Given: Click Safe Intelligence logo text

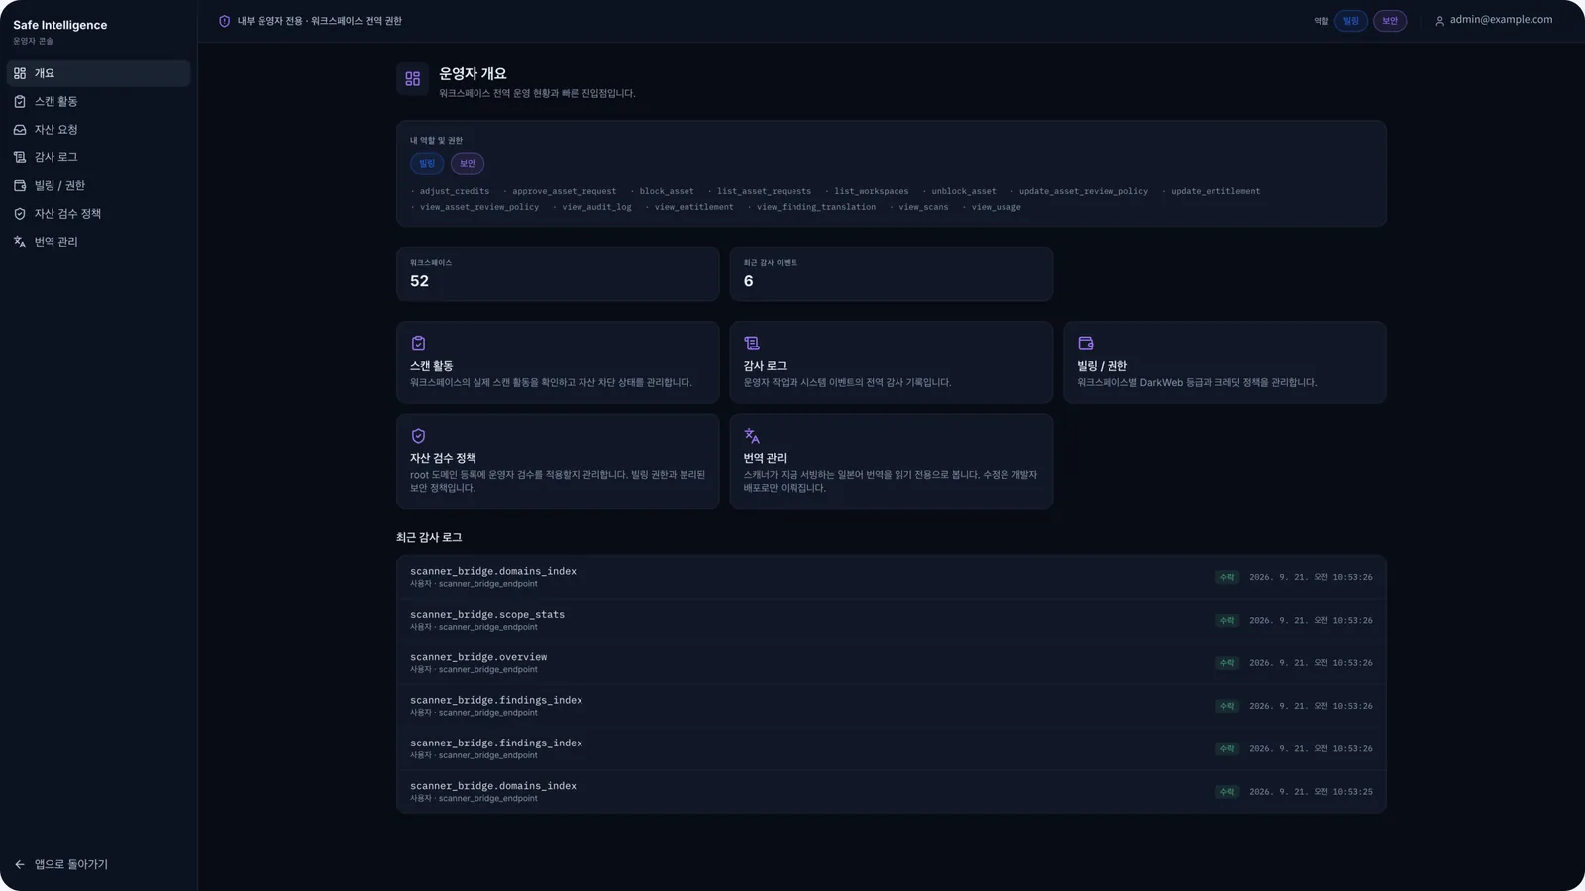Looking at the screenshot, I should click(60, 25).
